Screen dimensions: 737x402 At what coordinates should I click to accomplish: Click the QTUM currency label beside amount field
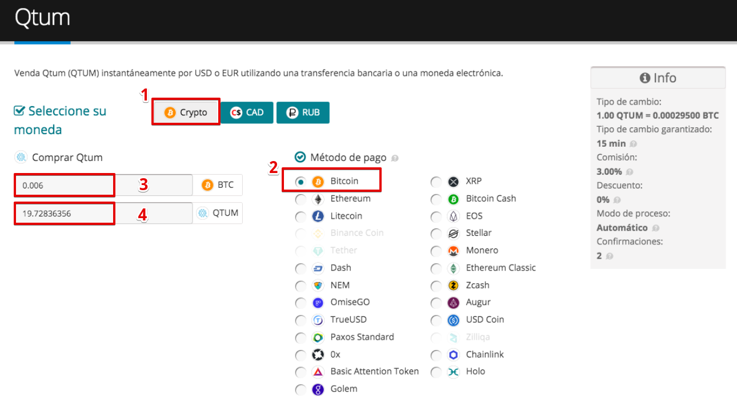click(x=217, y=213)
